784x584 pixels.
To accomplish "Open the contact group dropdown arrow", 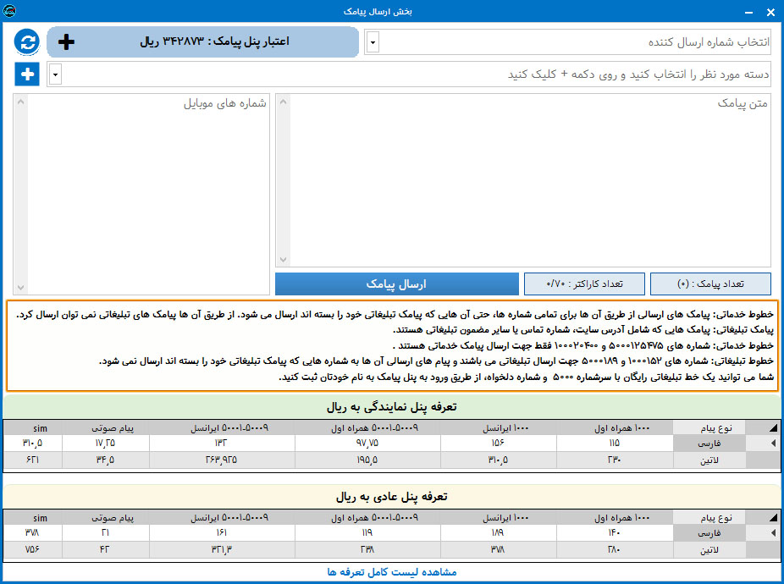I will pyautogui.click(x=55, y=74).
